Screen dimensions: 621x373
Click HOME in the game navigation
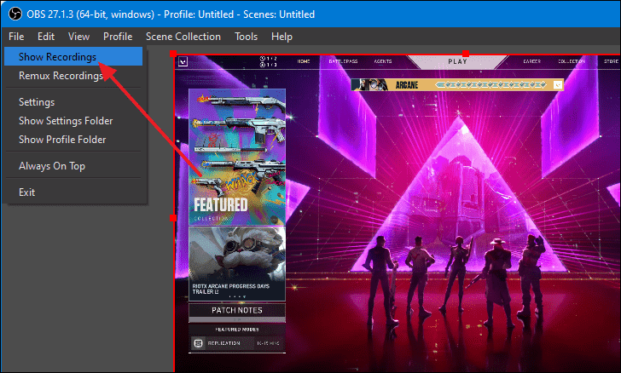point(304,61)
